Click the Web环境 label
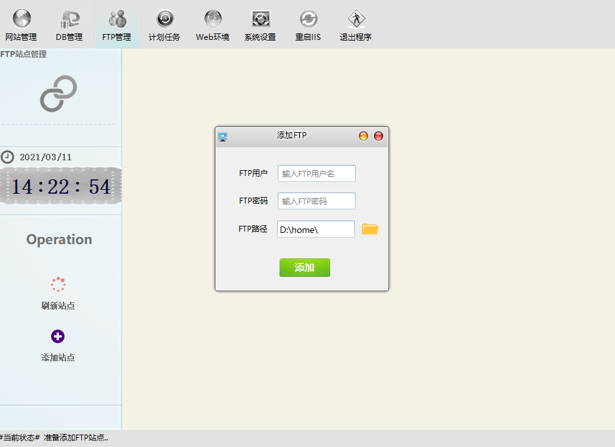The height and width of the screenshot is (447, 615). 213,37
